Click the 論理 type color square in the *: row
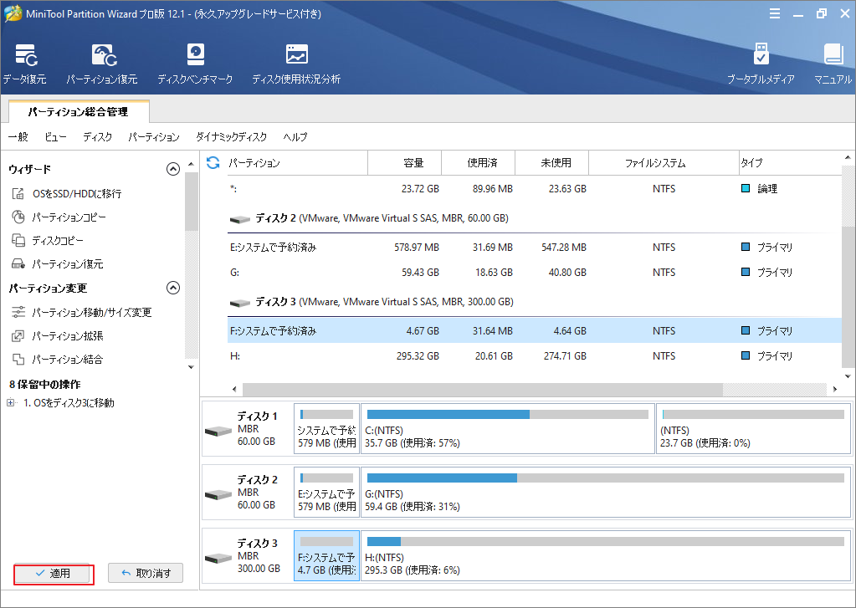The width and height of the screenshot is (856, 608). [746, 188]
